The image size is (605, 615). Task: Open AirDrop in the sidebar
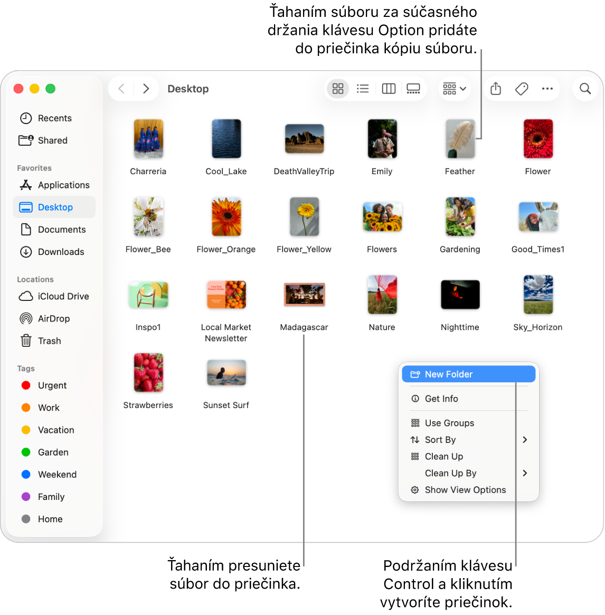[x=54, y=318]
